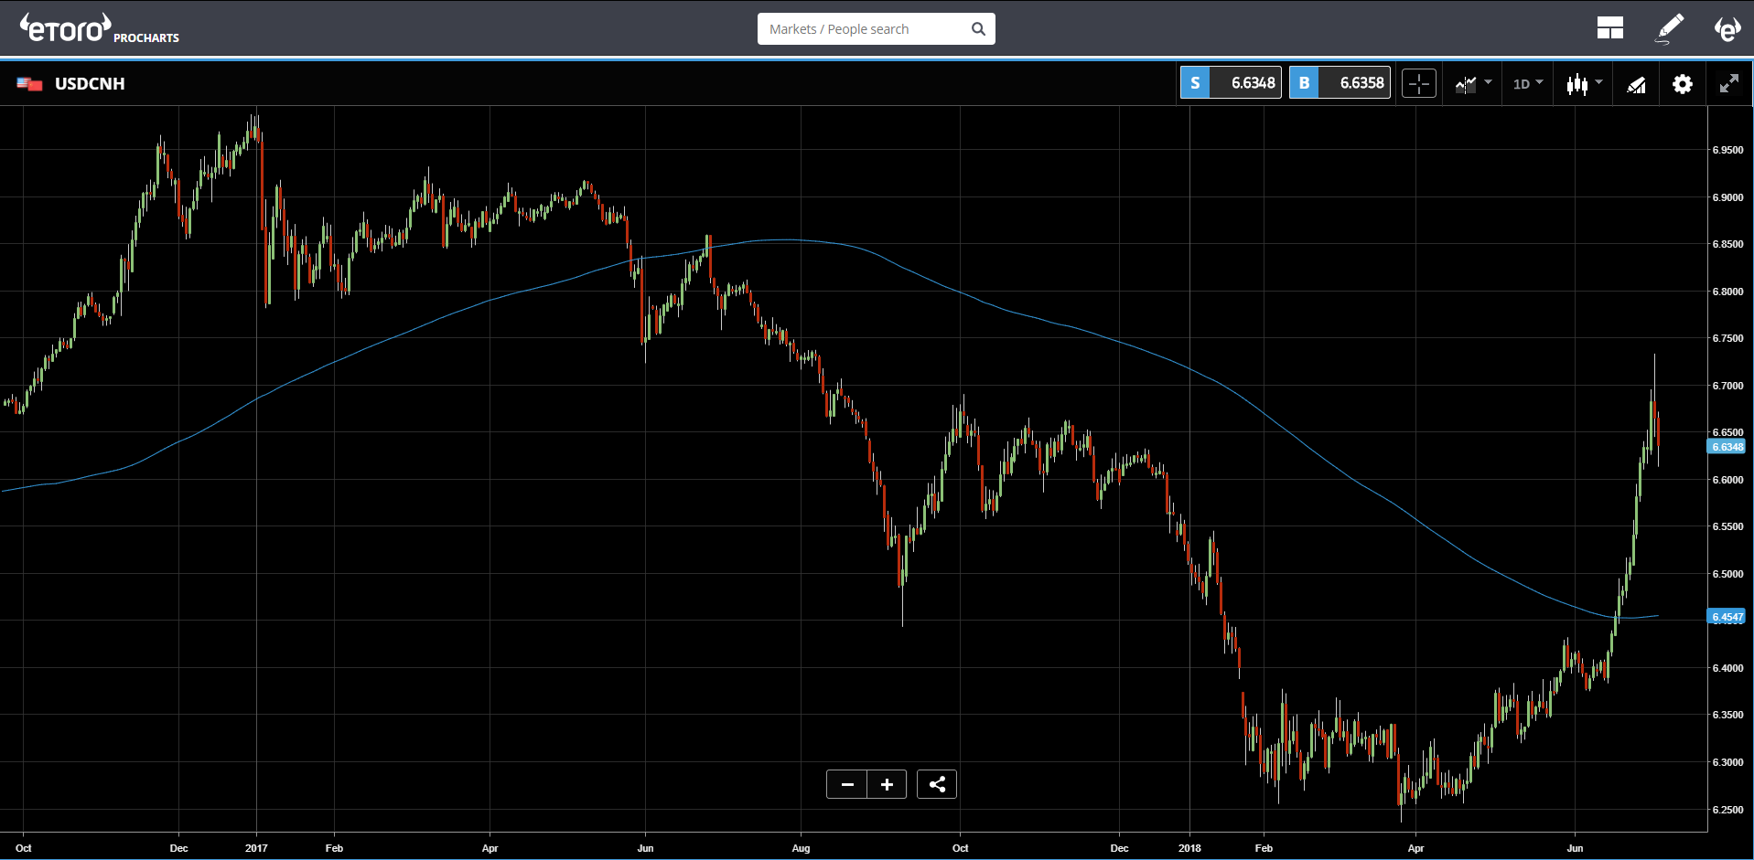Zoom out the chart with minus
This screenshot has width=1754, height=860.
tap(847, 784)
